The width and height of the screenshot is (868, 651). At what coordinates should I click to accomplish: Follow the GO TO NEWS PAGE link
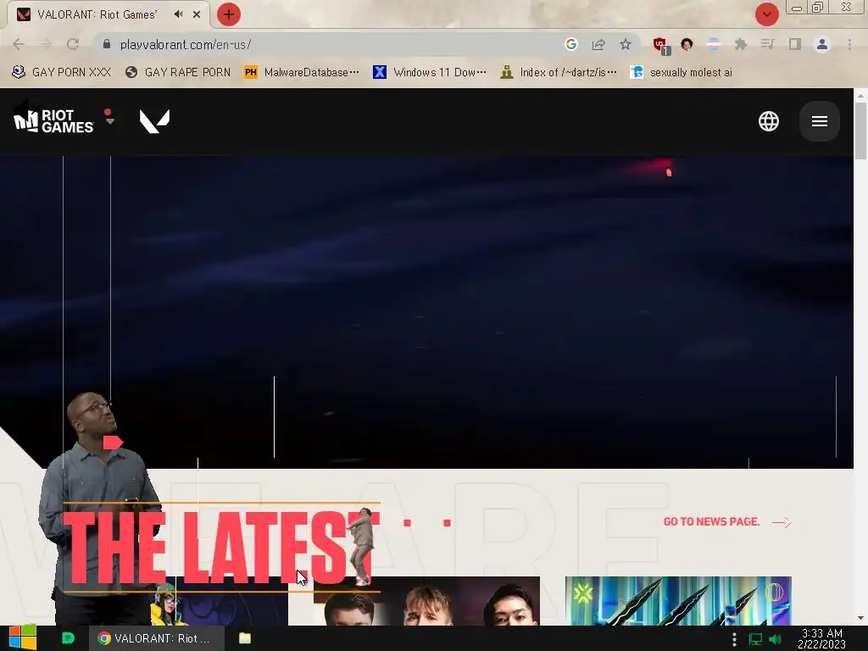(x=728, y=522)
